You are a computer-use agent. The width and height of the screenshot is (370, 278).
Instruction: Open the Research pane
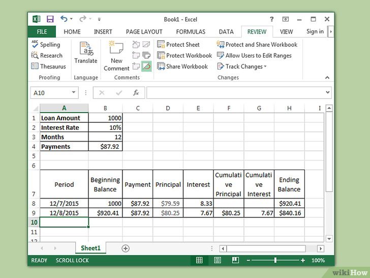[x=47, y=55]
